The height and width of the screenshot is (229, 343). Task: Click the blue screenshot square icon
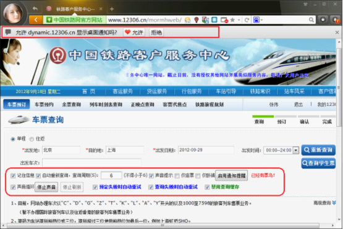click(214, 20)
